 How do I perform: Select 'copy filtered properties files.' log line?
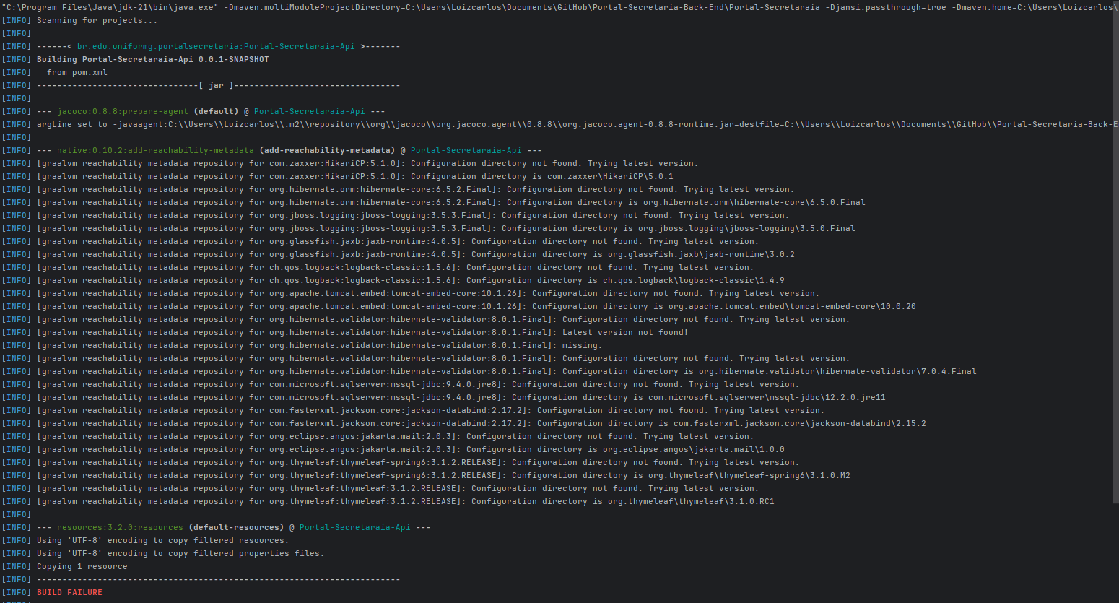coord(163,553)
